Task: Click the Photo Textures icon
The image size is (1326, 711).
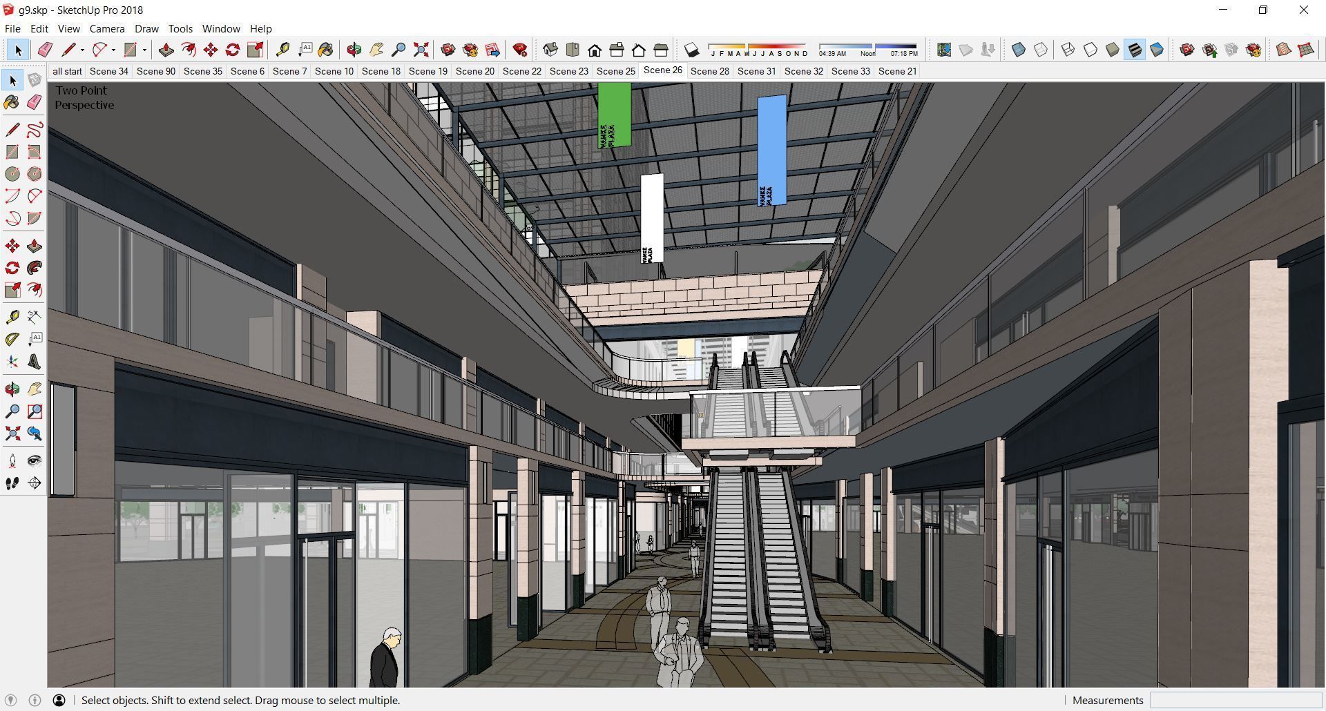Action: pyautogui.click(x=988, y=50)
